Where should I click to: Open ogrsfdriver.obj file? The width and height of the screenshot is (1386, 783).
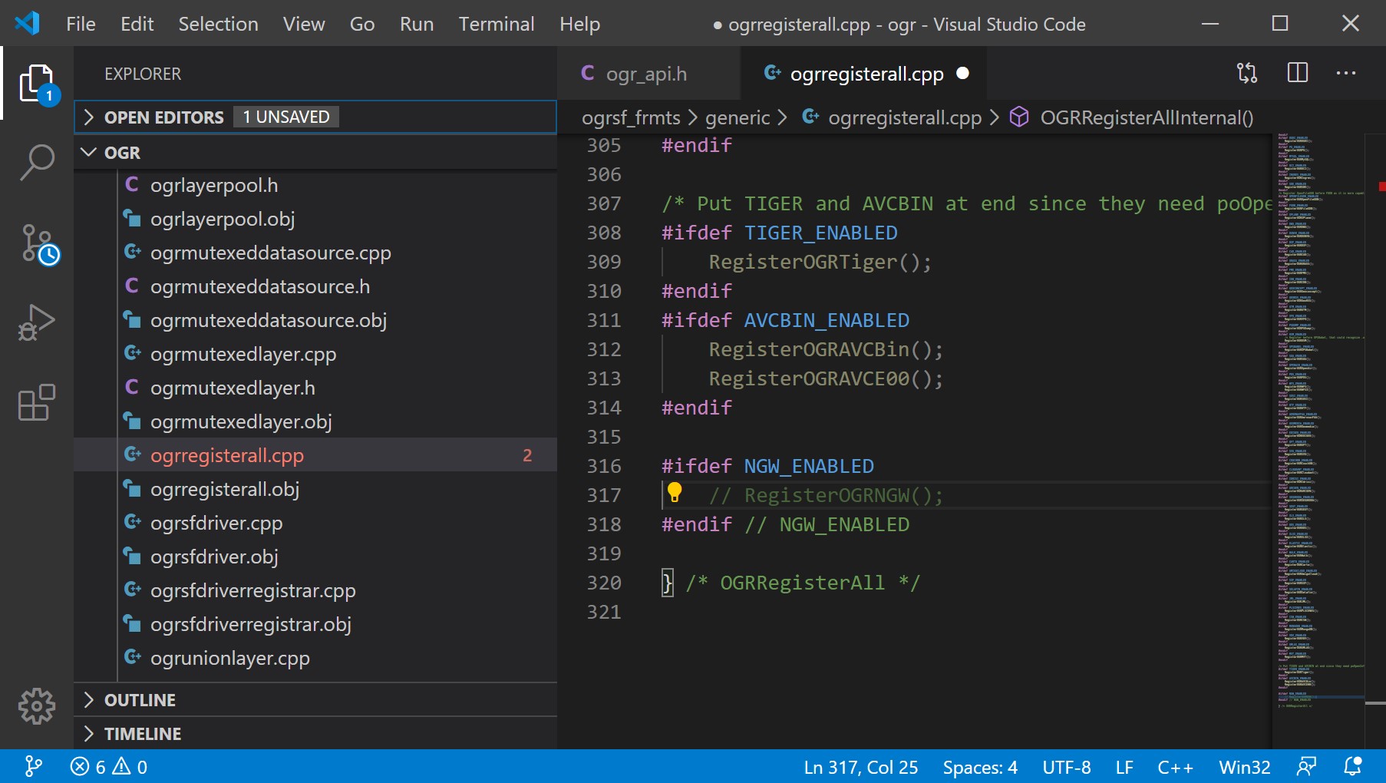coord(315,557)
